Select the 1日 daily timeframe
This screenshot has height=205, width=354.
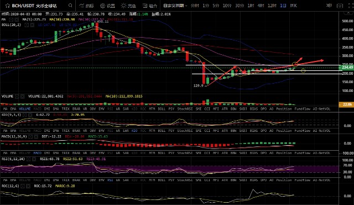[283, 6]
